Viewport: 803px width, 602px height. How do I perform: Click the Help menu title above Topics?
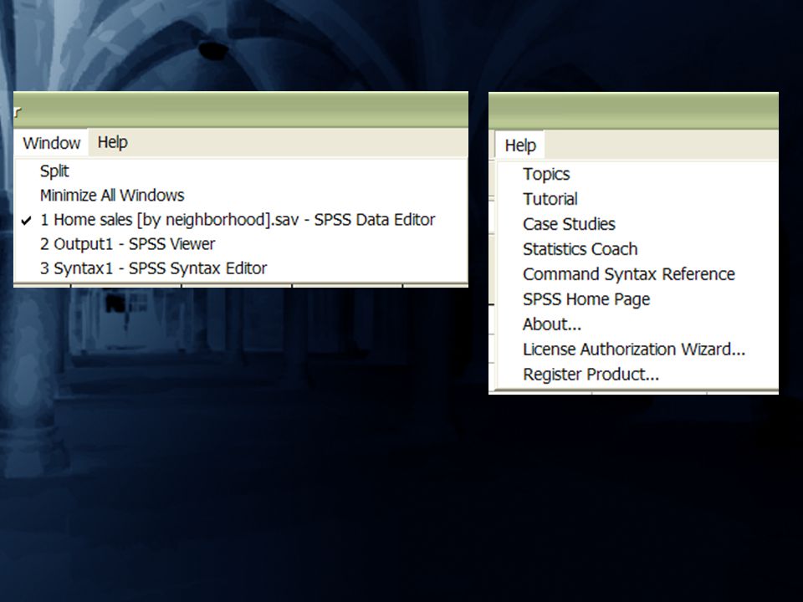click(520, 145)
